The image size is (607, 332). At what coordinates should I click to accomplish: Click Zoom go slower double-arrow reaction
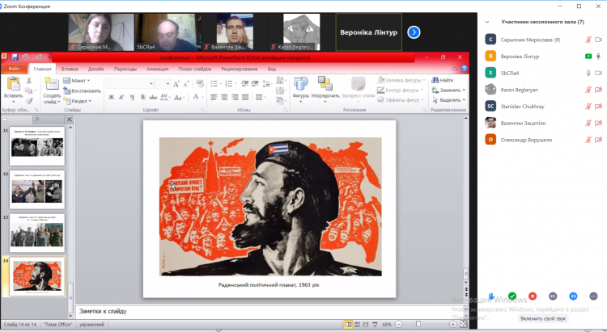[553, 296]
